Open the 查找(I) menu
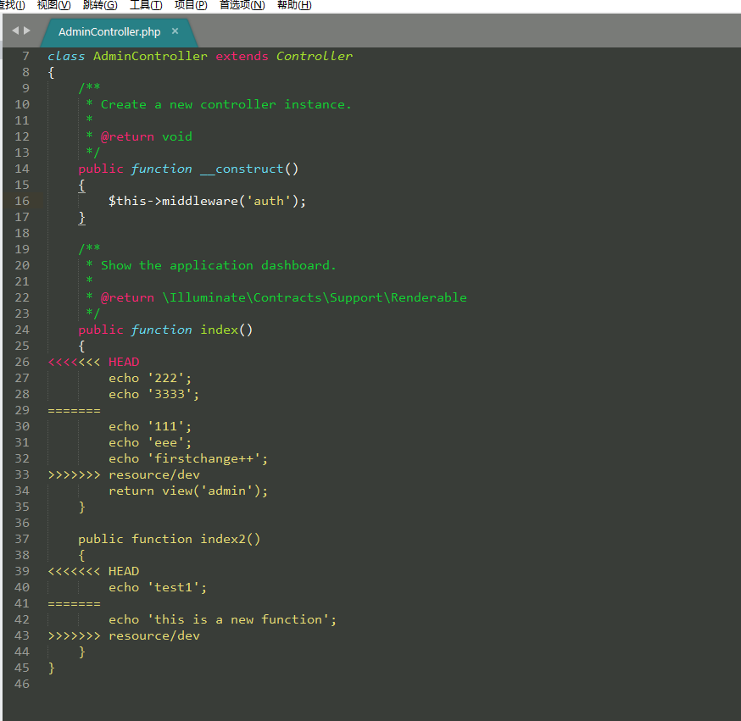741x721 pixels. (x=12, y=5)
